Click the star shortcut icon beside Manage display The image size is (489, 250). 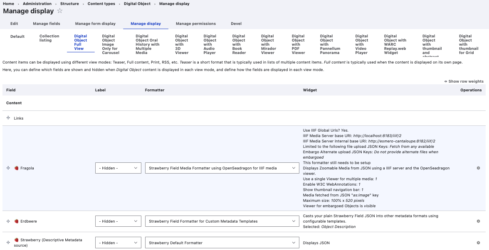(60, 11)
